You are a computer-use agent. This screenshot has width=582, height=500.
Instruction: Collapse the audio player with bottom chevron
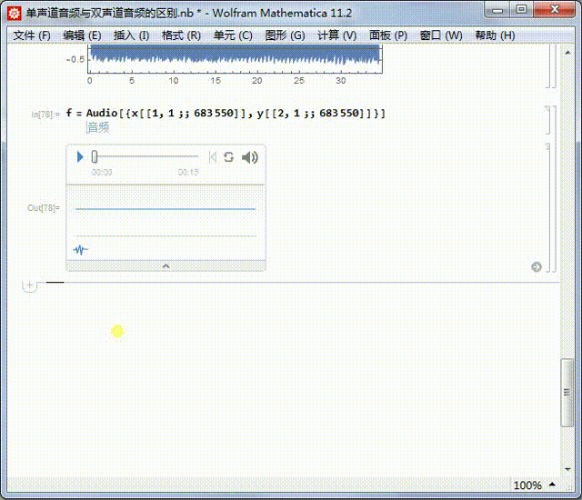click(x=166, y=266)
